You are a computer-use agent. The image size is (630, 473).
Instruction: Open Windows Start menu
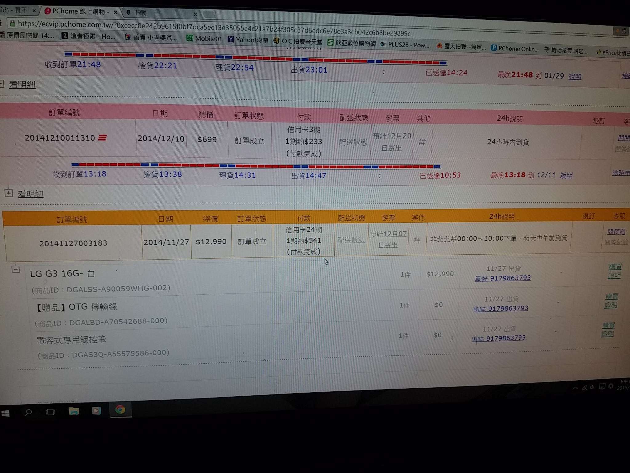(5, 413)
